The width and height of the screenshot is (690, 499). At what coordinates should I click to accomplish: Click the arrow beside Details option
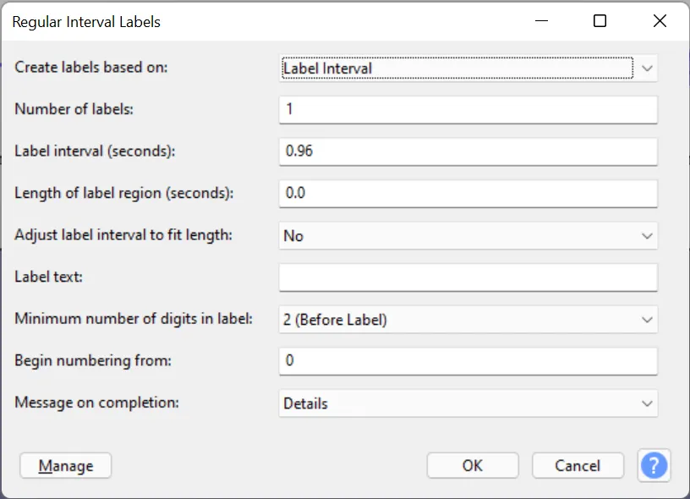(648, 403)
